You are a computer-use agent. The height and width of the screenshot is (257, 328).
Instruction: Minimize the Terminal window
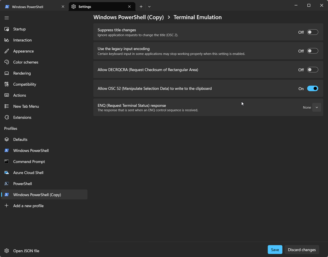296,6
